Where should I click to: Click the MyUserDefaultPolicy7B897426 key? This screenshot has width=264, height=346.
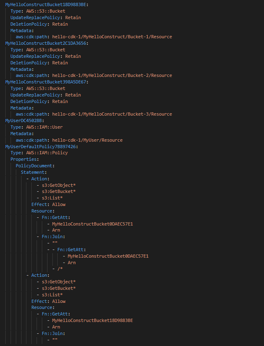coord(41,147)
